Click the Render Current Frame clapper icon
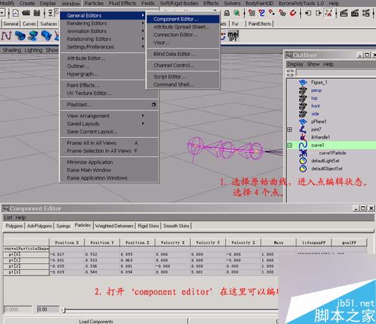The width and height of the screenshot is (376, 324). coord(344,13)
